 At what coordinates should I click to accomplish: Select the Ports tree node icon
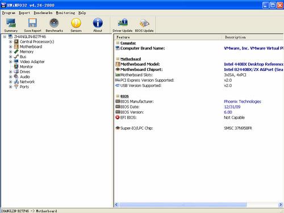[x=16, y=87]
